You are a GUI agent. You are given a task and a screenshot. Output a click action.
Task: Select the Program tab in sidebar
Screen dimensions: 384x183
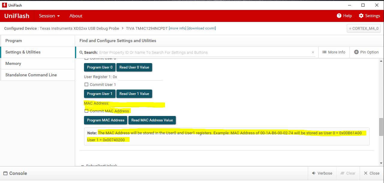tap(37, 41)
